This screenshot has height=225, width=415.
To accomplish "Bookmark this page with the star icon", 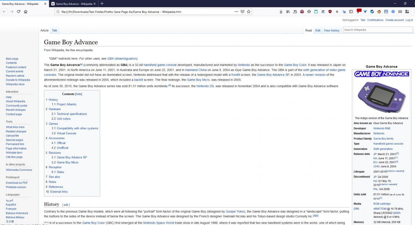I will click(x=249, y=12).
